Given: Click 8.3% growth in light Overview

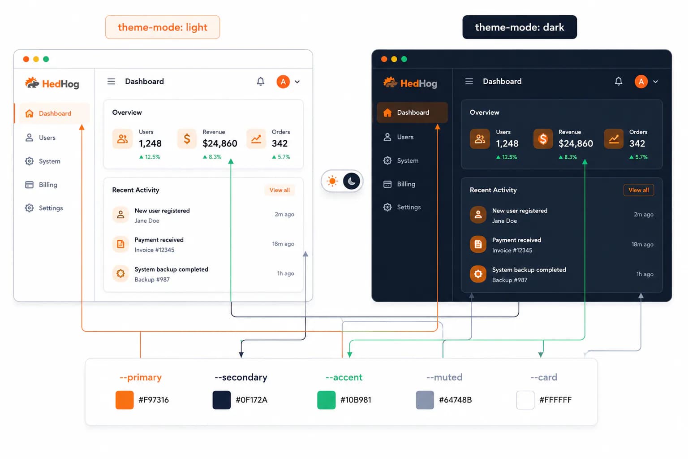Looking at the screenshot, I should pyautogui.click(x=212, y=157).
